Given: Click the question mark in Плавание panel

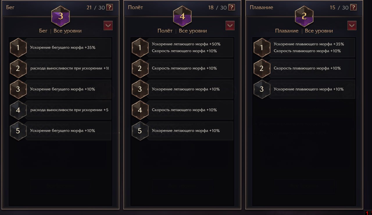Looking at the screenshot, I should click(x=353, y=7).
